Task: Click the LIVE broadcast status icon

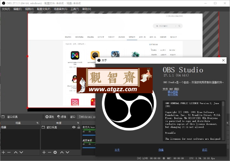Action: click(x=139, y=158)
